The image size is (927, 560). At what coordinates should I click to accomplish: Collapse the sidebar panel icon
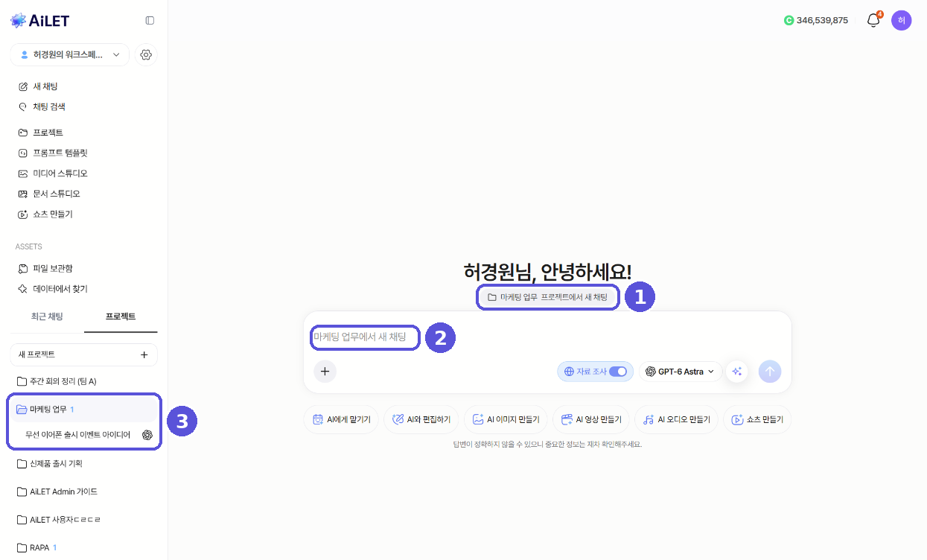tap(150, 21)
